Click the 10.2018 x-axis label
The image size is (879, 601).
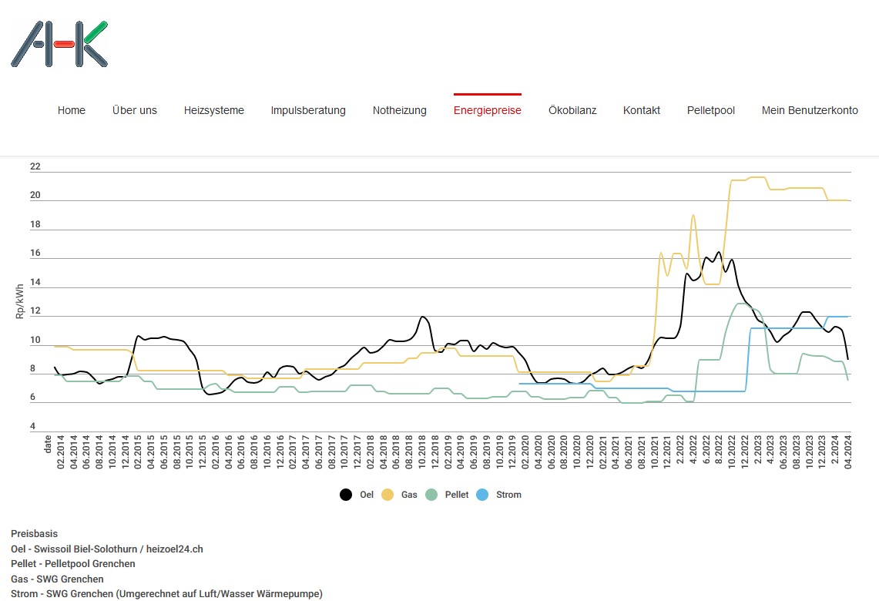pos(422,452)
